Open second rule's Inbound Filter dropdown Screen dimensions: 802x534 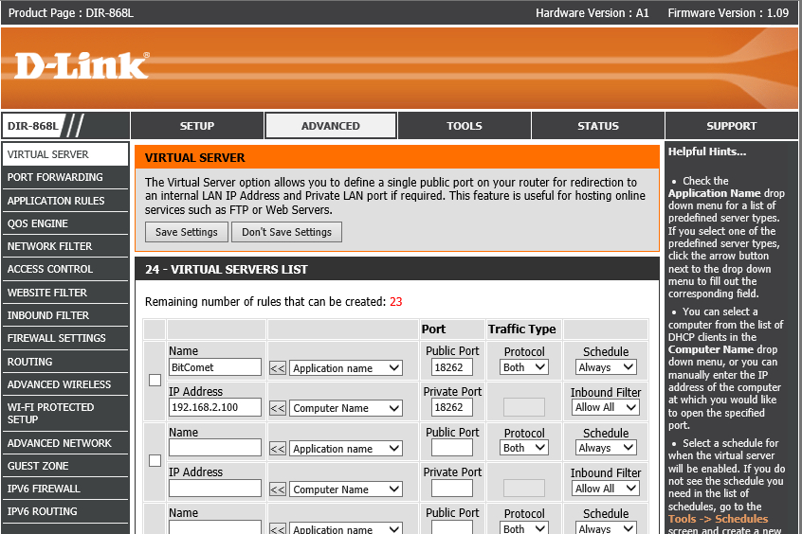[x=606, y=488]
